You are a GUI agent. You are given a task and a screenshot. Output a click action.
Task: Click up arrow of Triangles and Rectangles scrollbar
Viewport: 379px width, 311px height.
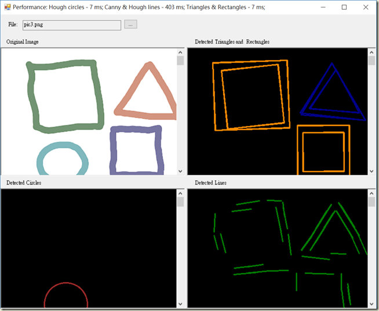click(371, 53)
